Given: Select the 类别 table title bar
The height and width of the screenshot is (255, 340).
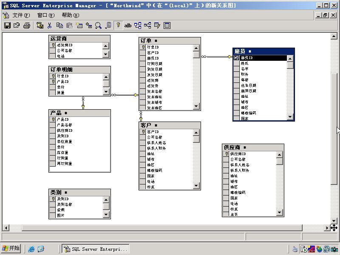Looking at the screenshot, I should 79,193.
